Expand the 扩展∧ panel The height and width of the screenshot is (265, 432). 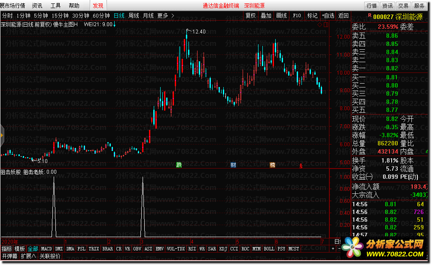coord(28,256)
